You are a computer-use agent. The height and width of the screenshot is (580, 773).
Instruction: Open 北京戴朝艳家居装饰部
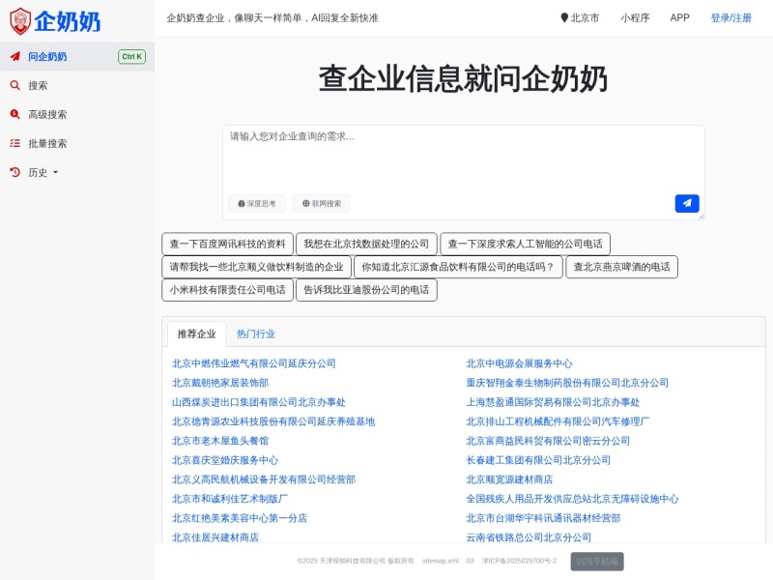(x=220, y=383)
